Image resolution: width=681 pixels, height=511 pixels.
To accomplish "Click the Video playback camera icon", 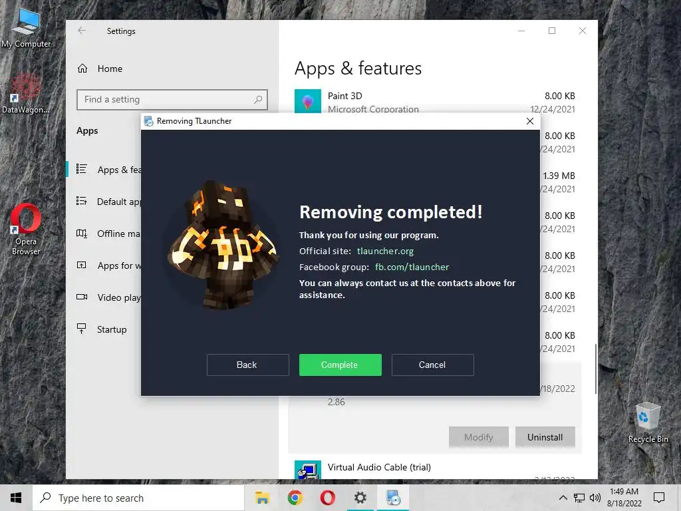I will 82,297.
